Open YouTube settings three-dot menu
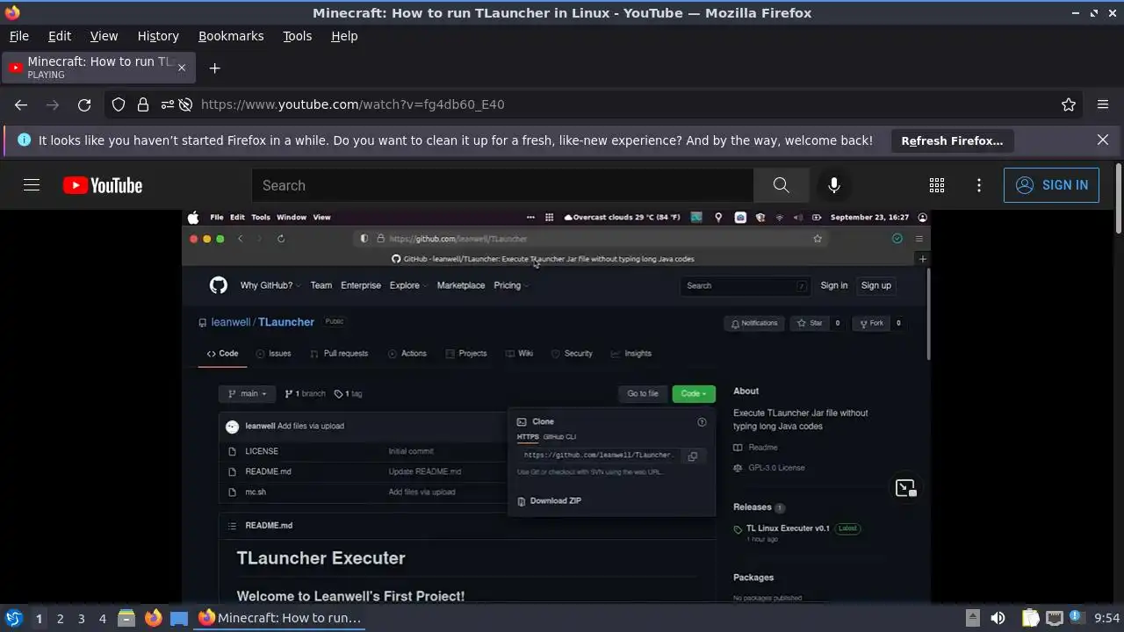The image size is (1124, 632). 979,185
